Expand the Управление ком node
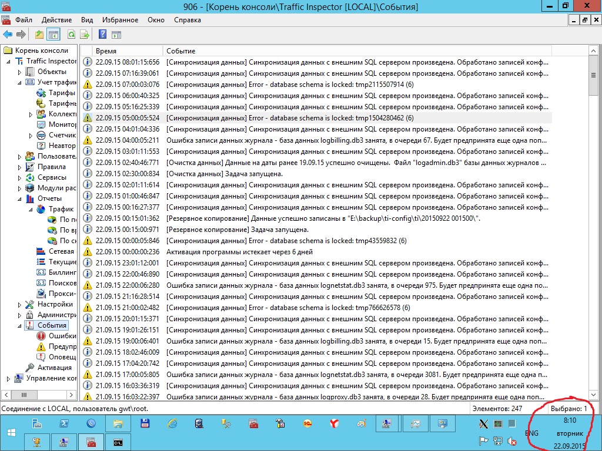Viewport: 602px width, 451px height. pos(8,379)
